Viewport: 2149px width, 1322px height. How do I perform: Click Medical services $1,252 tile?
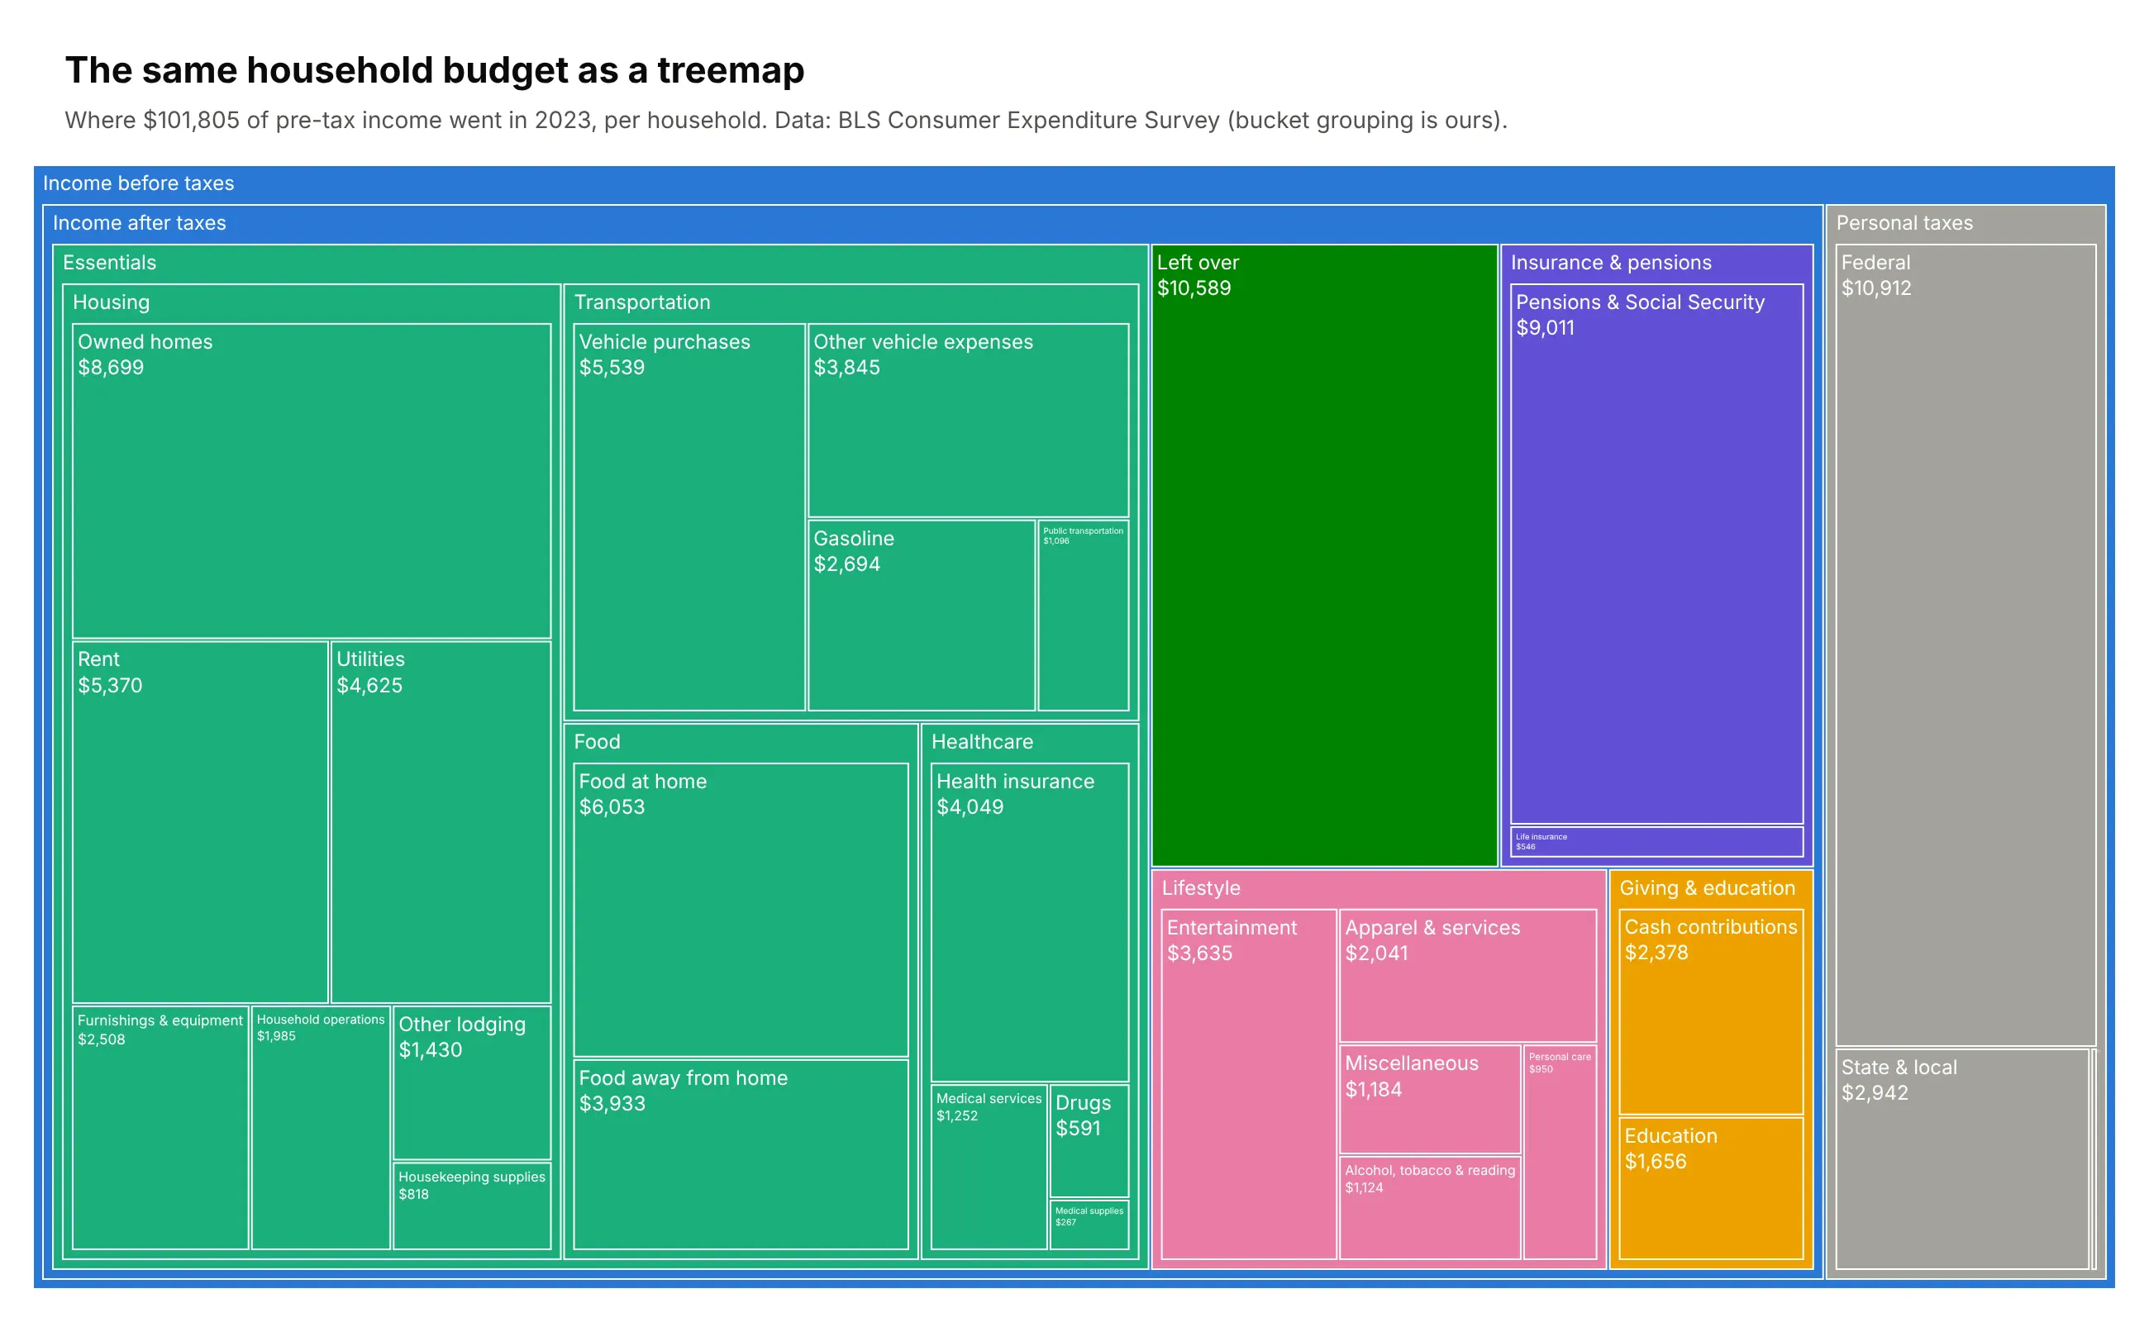[989, 1167]
